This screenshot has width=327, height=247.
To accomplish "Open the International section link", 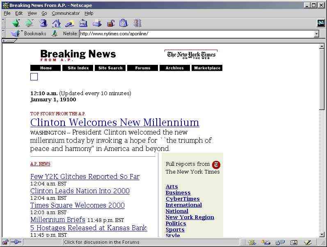I will (x=184, y=205).
